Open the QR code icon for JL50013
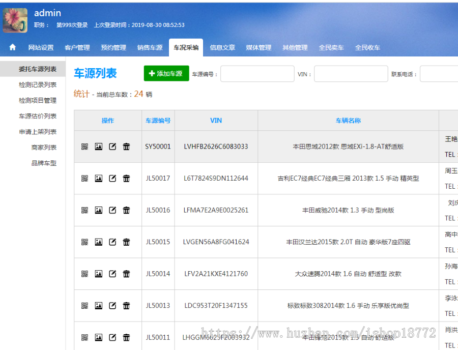The image size is (458, 350). [84, 306]
